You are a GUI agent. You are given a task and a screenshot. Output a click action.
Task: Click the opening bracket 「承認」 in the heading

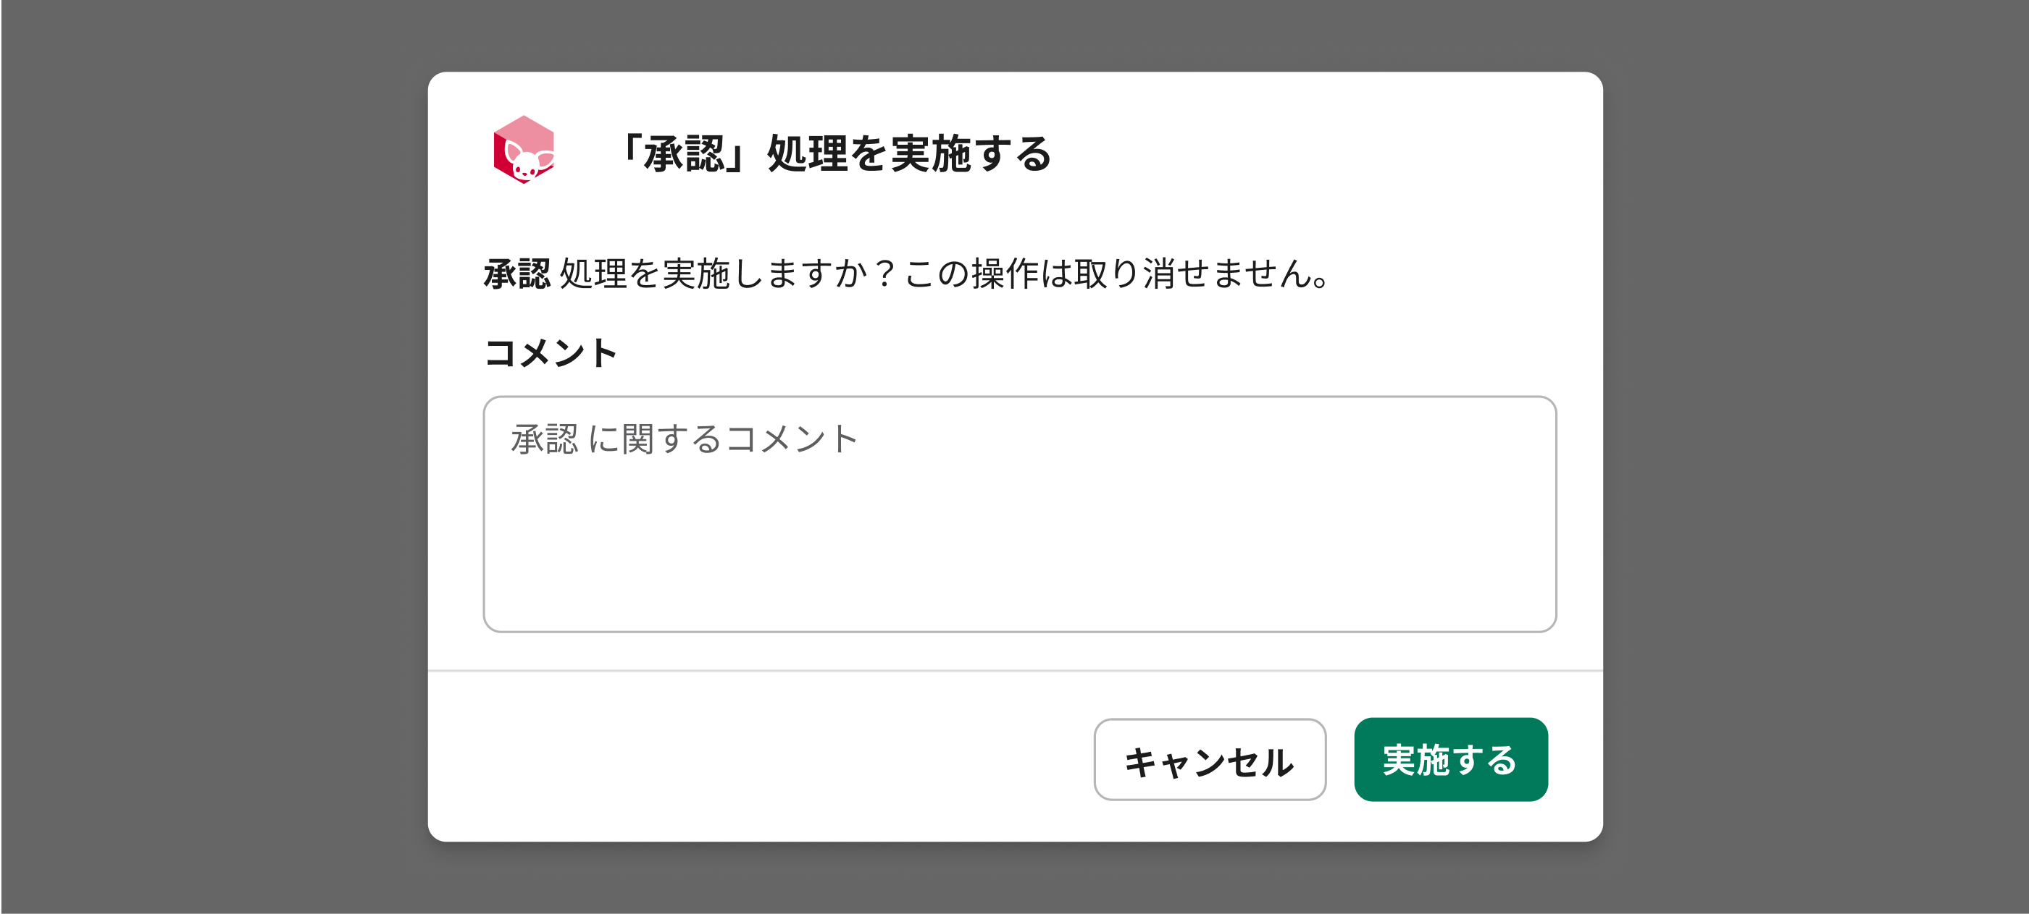click(684, 153)
